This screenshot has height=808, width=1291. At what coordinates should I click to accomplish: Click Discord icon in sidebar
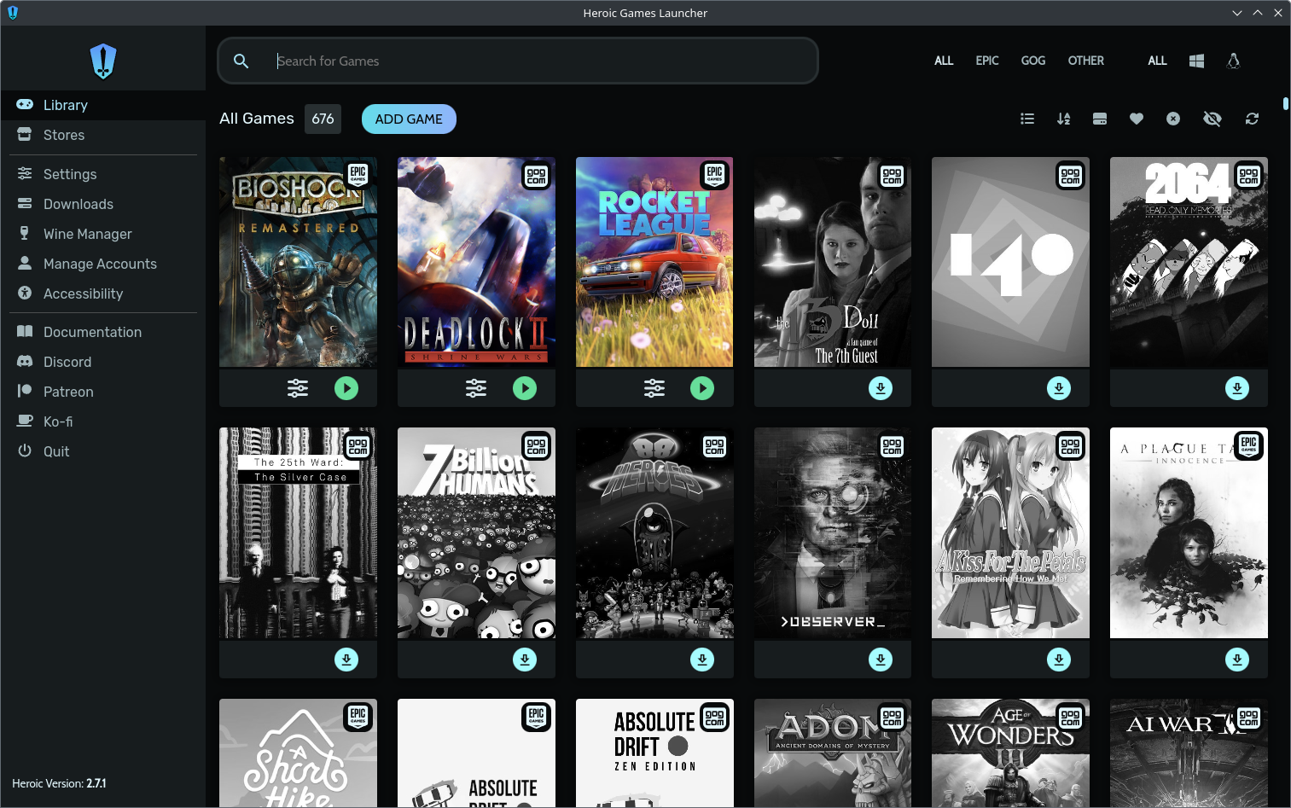25,362
